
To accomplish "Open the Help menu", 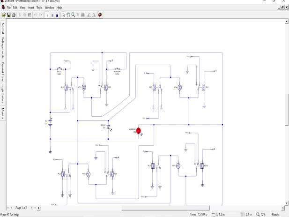I will (59, 7).
